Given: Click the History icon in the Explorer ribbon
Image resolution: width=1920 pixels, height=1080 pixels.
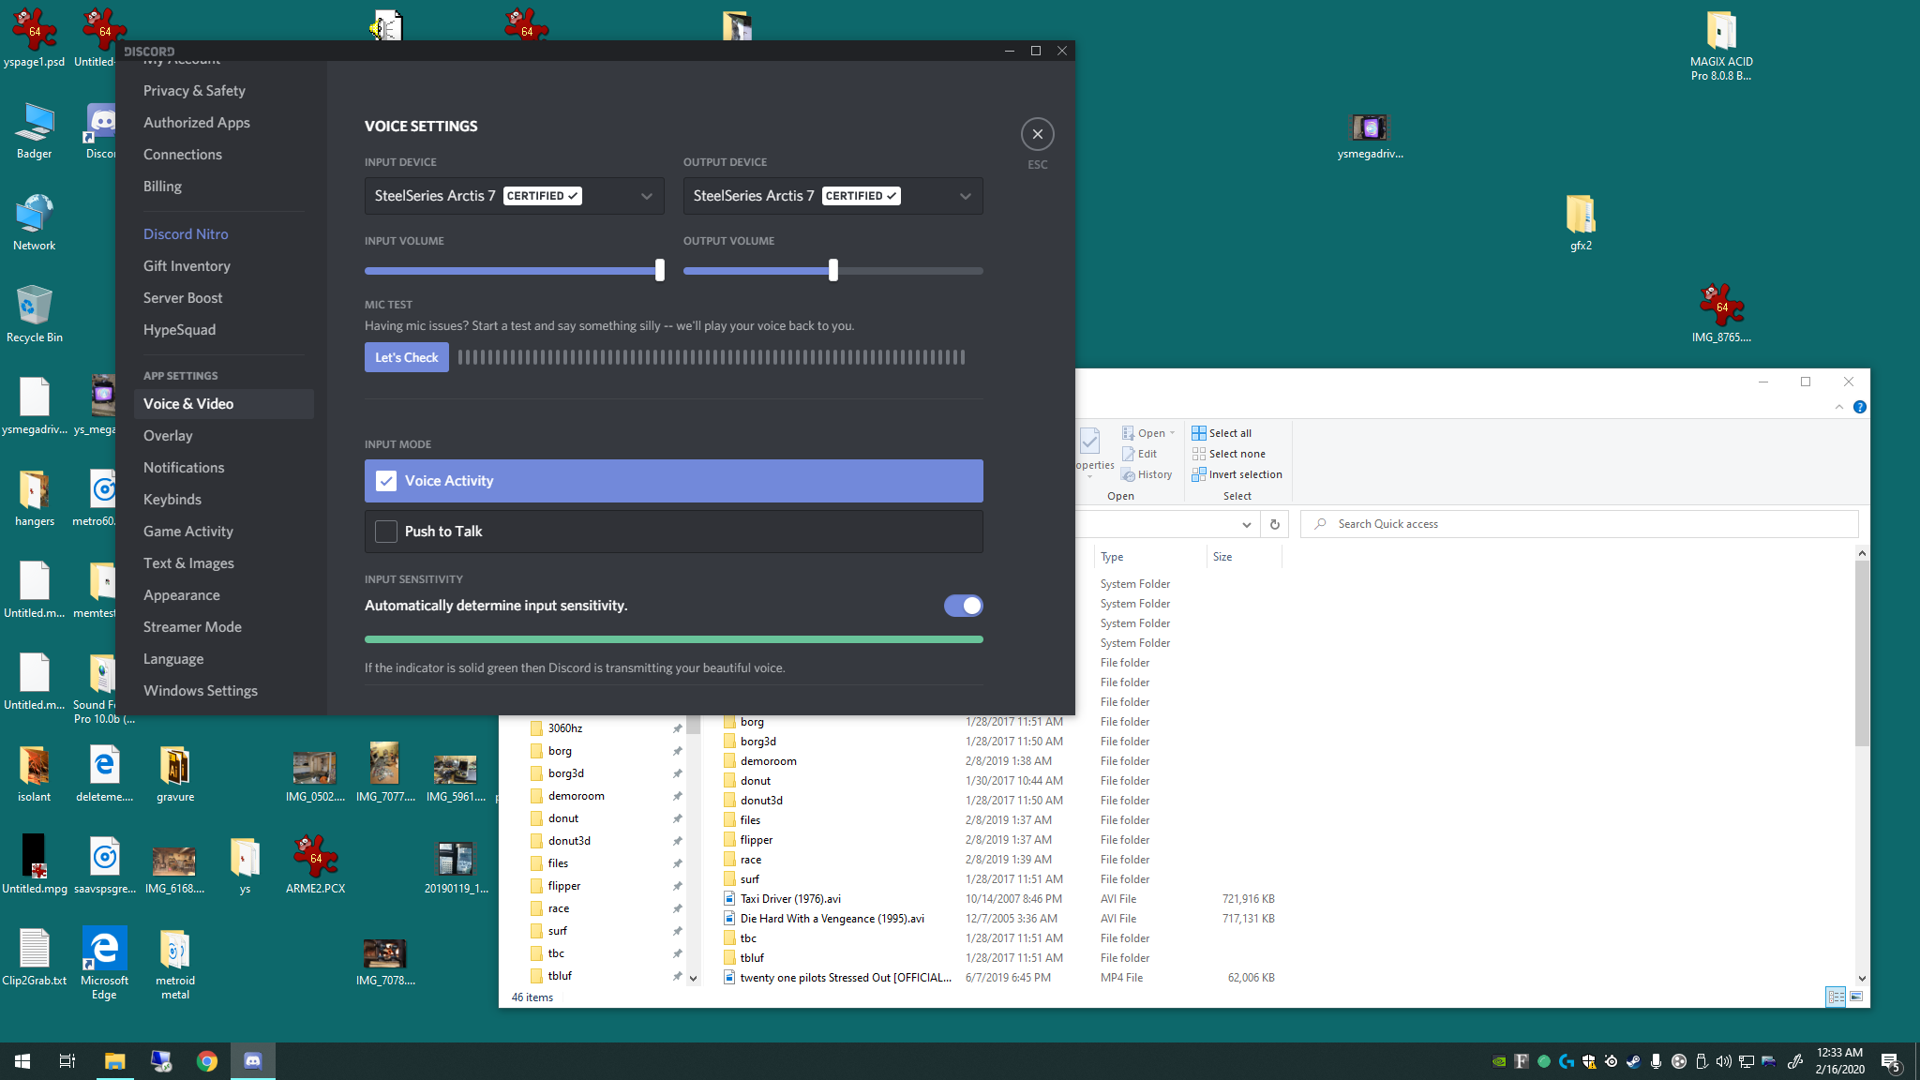Looking at the screenshot, I should pos(1129,474).
